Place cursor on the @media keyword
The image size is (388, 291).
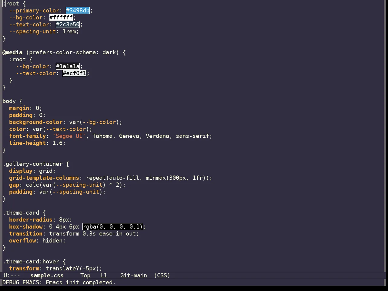(12, 52)
